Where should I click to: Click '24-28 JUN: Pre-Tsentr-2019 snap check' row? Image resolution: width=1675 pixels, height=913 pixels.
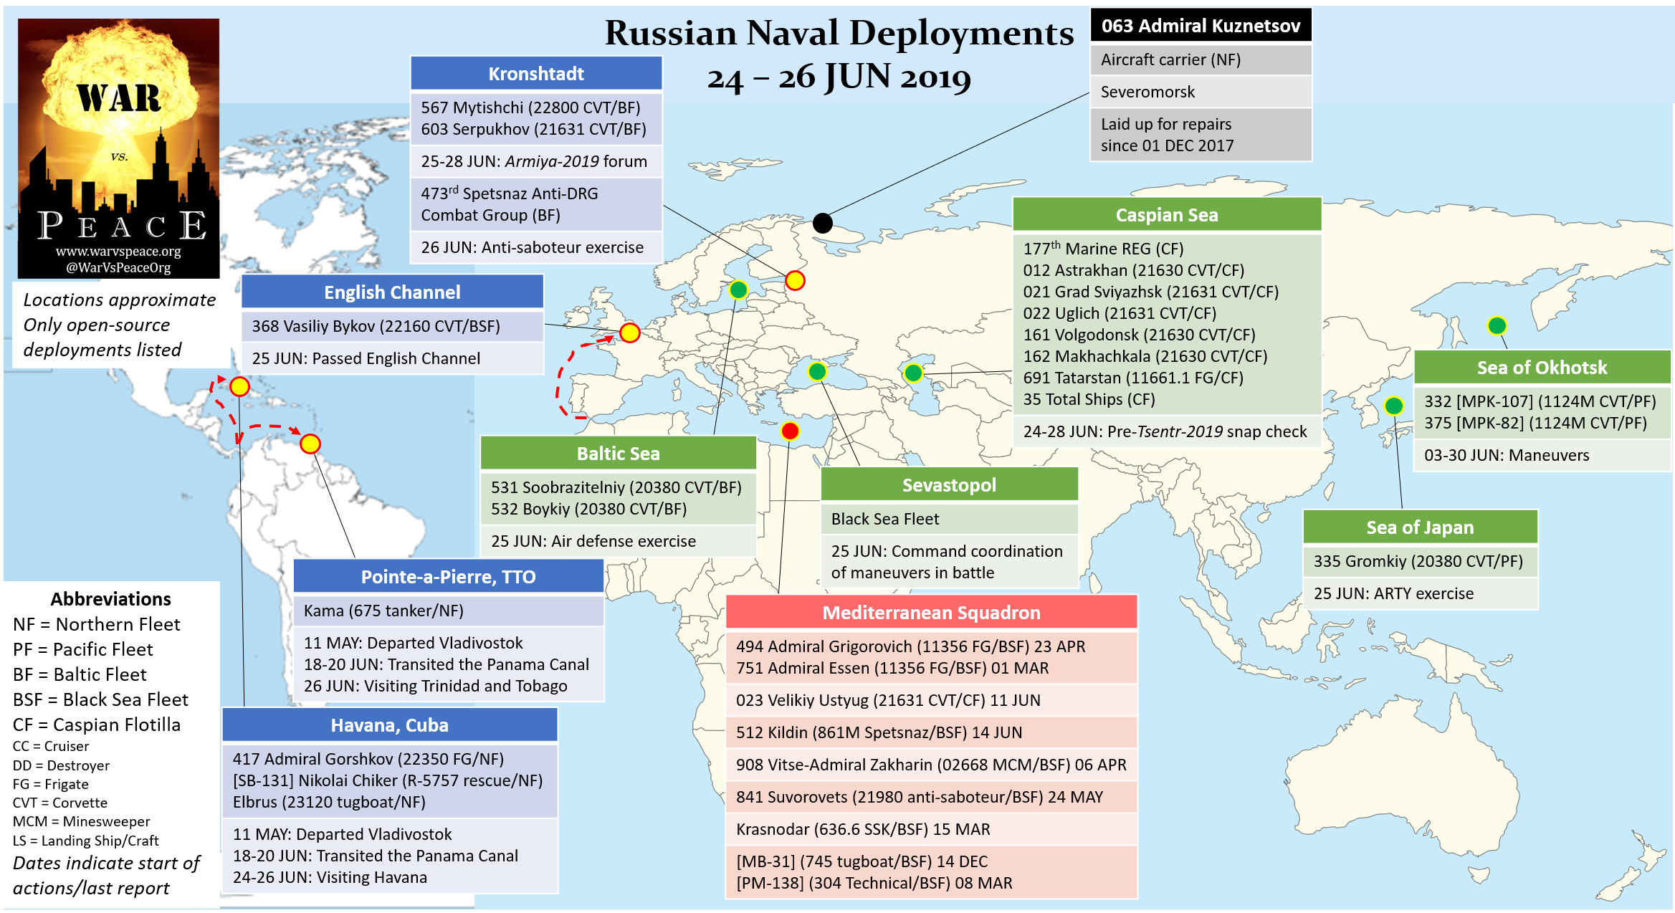[x=1167, y=431]
